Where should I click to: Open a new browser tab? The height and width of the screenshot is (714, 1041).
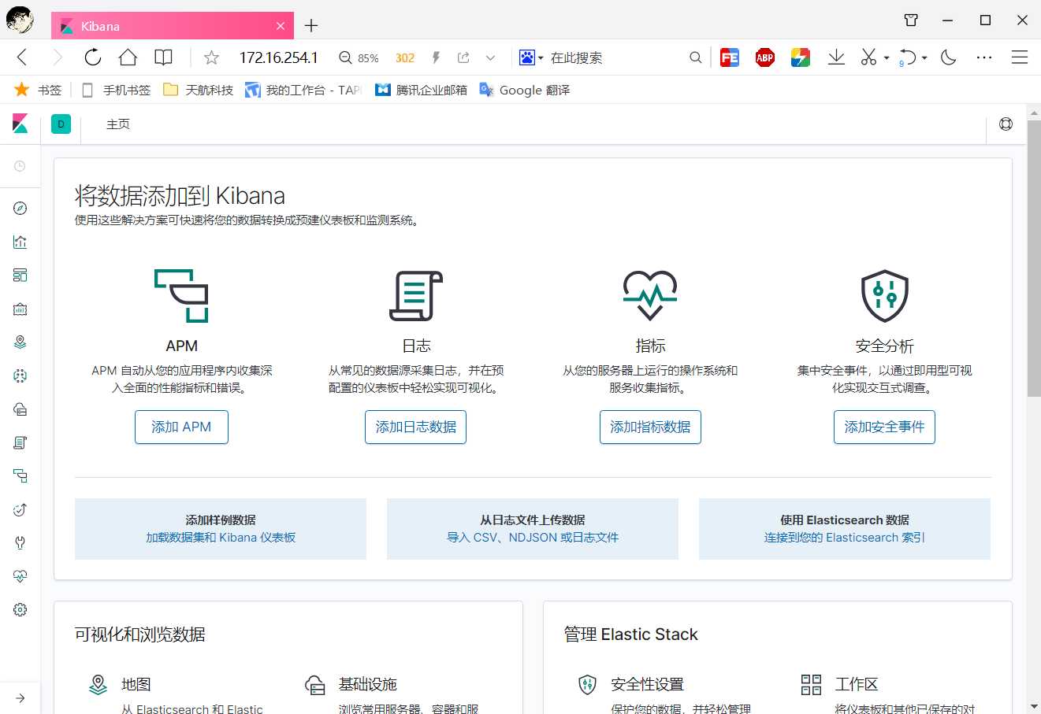pos(311,26)
